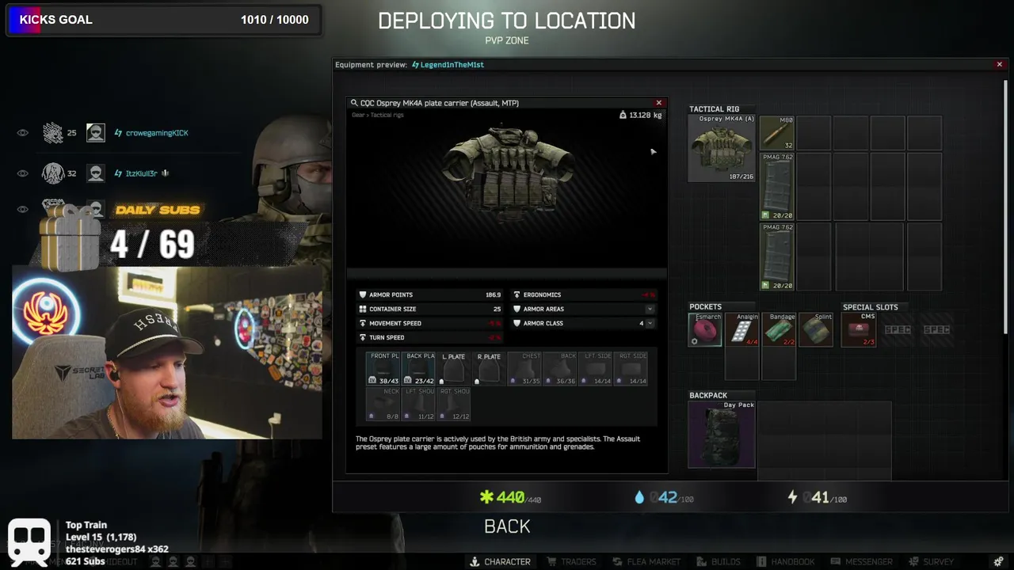
Task: Click the BACK button
Action: (x=507, y=526)
